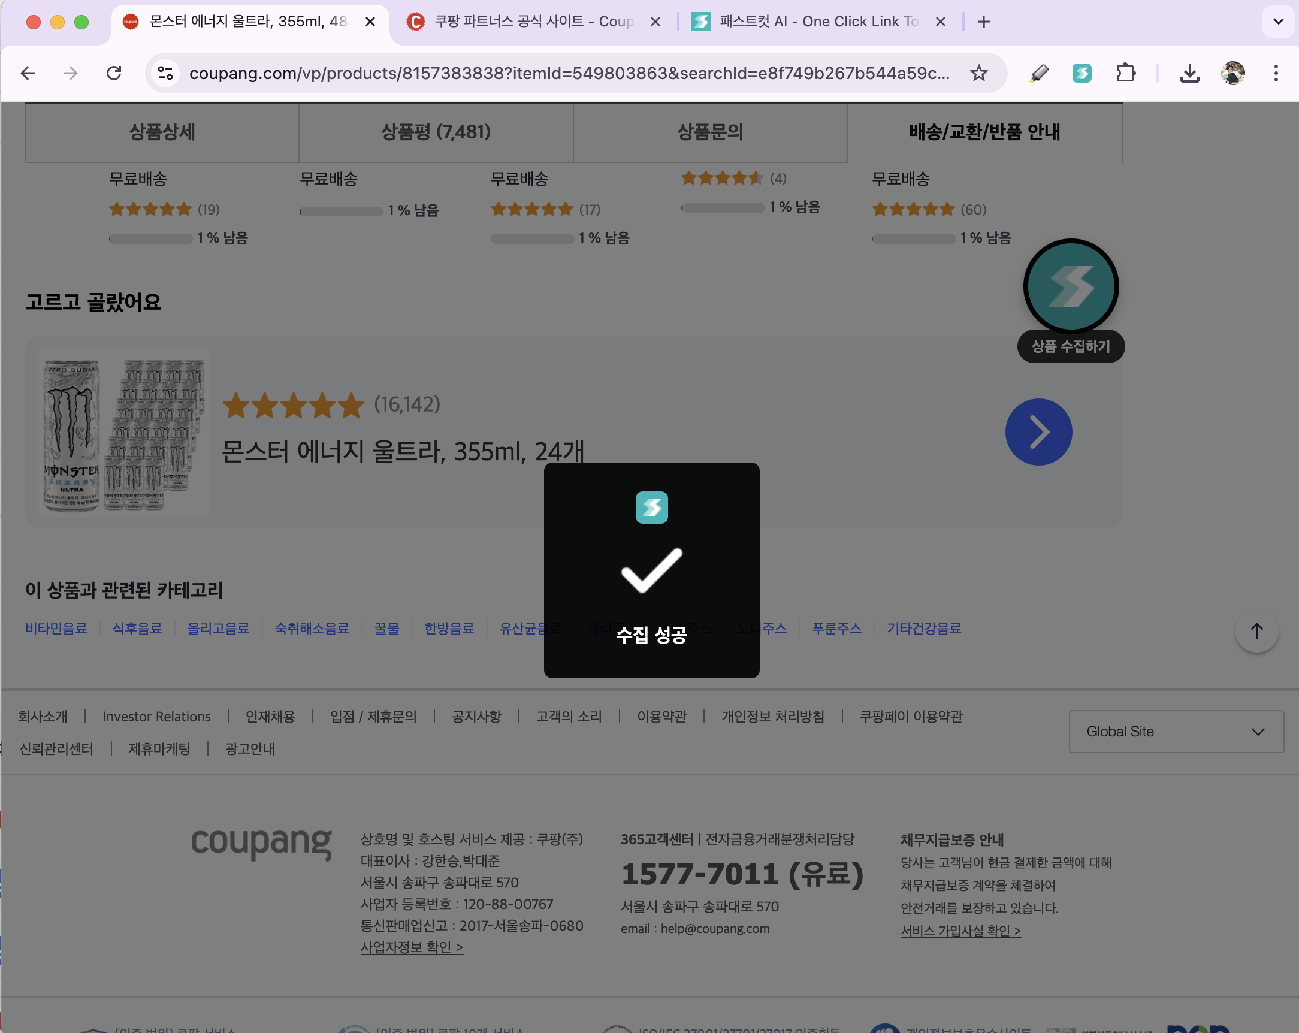Click the floating Fastcut round collect button

click(1071, 286)
